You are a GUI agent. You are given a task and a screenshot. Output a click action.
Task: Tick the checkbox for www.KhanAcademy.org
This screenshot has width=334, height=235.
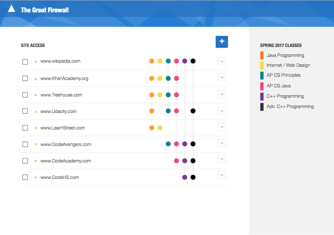click(25, 78)
